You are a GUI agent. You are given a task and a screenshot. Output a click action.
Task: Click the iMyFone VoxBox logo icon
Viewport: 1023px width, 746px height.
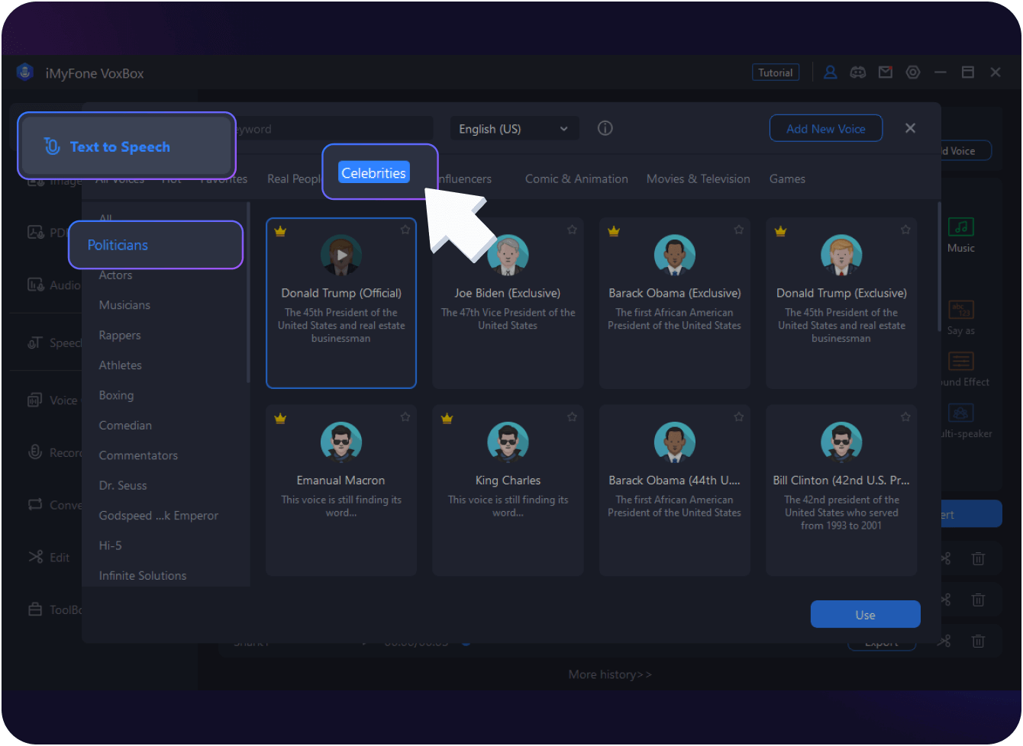(x=24, y=72)
